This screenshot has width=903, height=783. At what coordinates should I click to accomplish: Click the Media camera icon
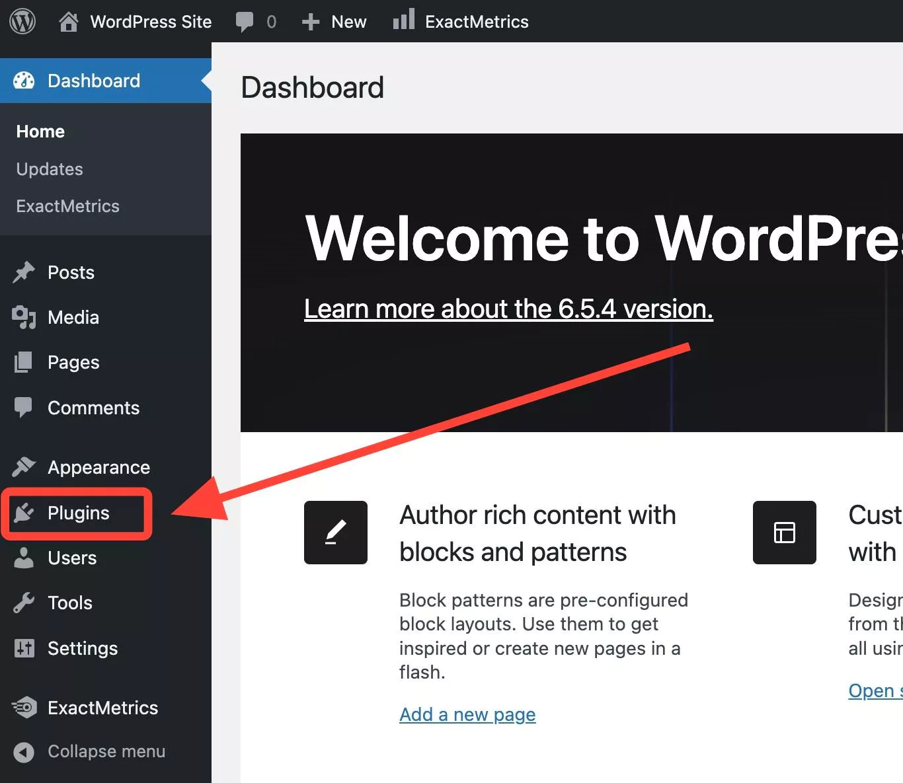tap(24, 317)
